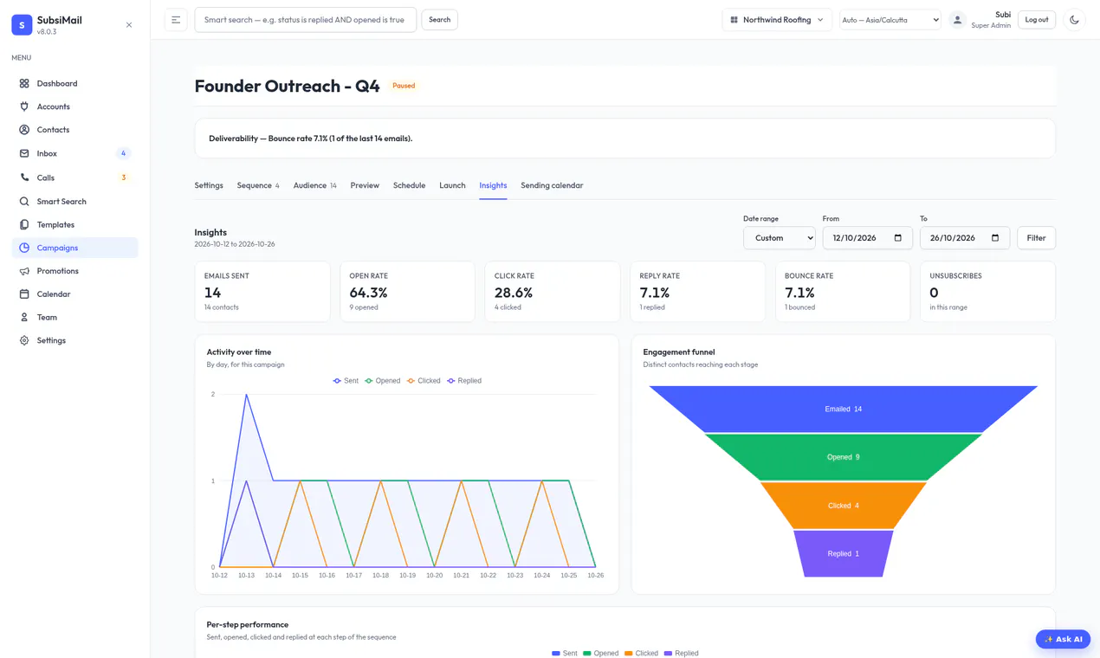Open the Ask AI assistant button
The image size is (1100, 658).
[x=1063, y=639]
